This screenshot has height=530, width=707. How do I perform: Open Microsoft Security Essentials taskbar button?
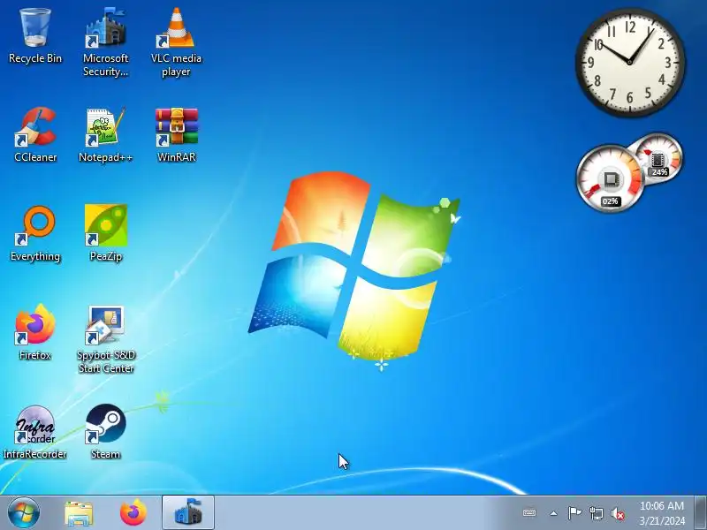pyautogui.click(x=188, y=513)
